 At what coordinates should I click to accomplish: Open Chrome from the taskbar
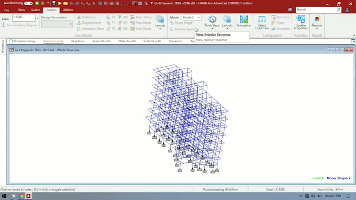20,196
